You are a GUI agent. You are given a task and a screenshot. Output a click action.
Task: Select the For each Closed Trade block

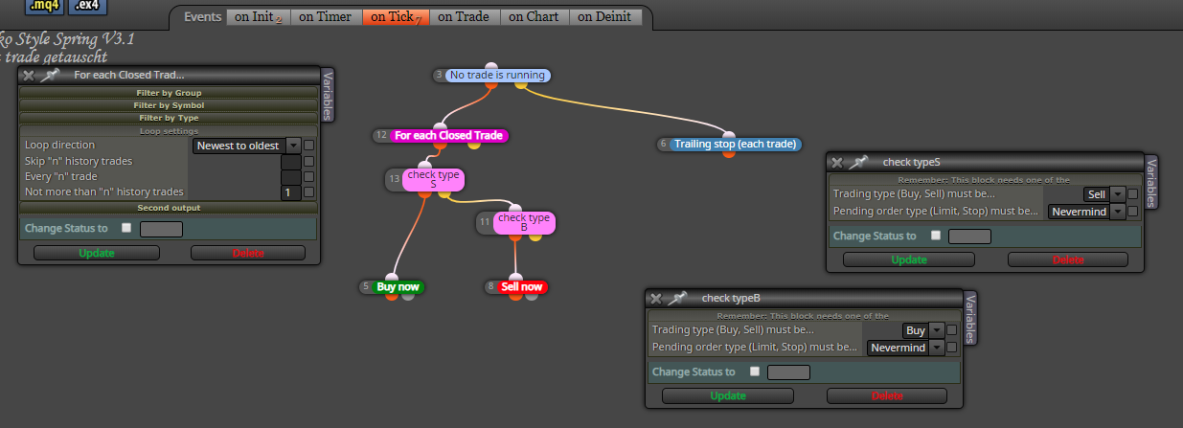tap(449, 136)
